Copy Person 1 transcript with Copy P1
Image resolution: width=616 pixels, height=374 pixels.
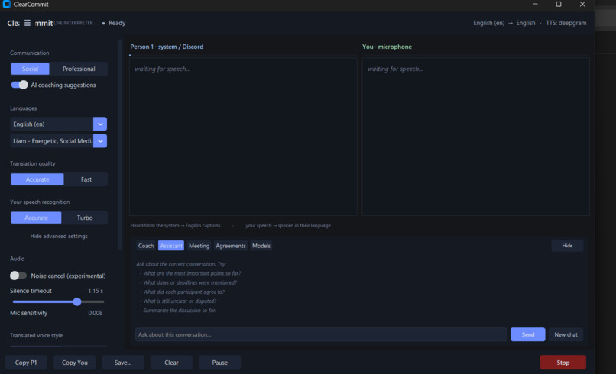pyautogui.click(x=26, y=363)
